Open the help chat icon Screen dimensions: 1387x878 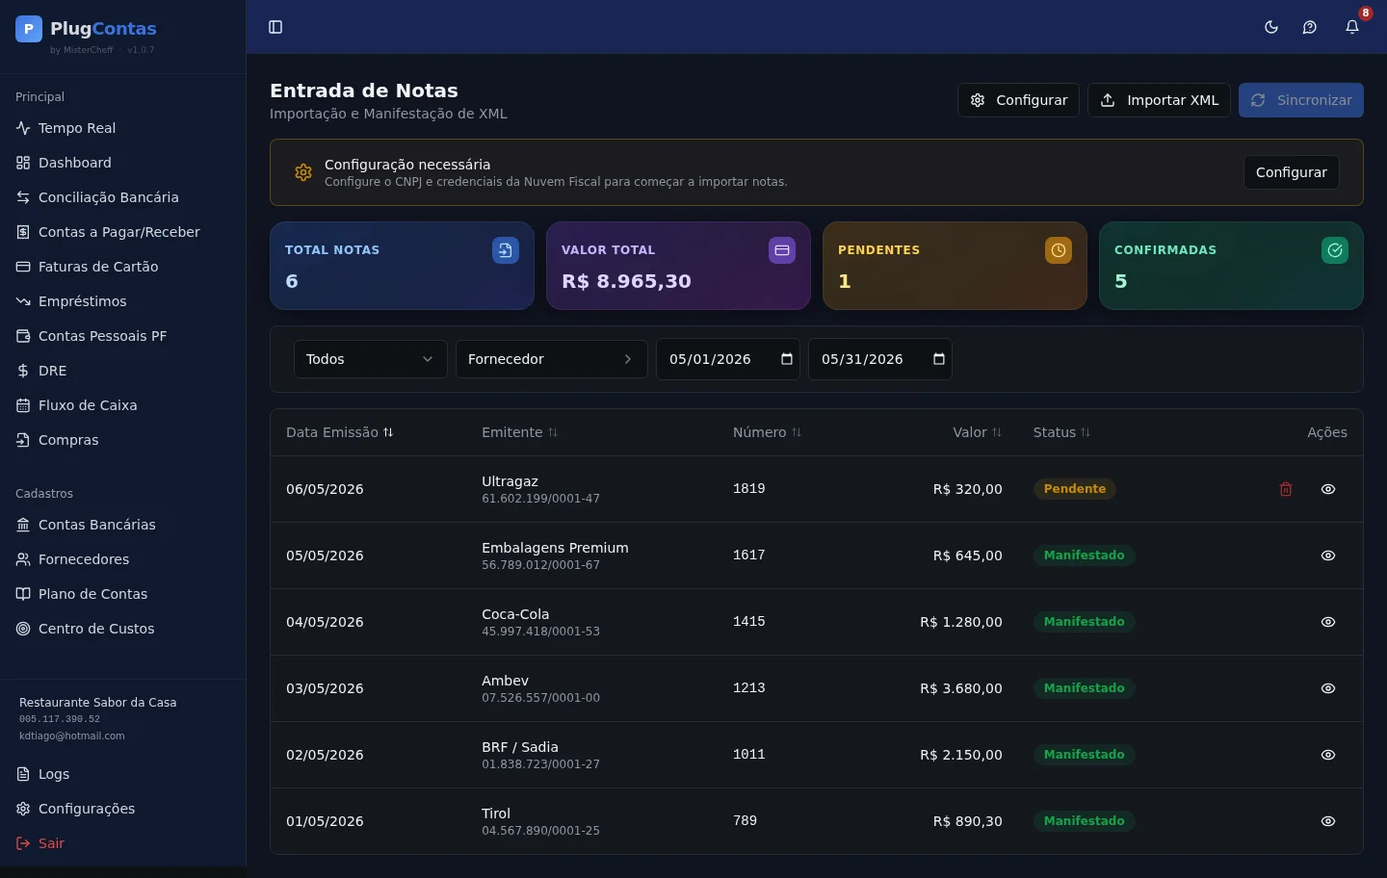[1310, 27]
